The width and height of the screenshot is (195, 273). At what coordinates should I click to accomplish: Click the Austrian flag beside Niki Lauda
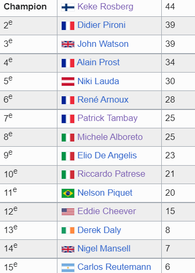coord(68,82)
